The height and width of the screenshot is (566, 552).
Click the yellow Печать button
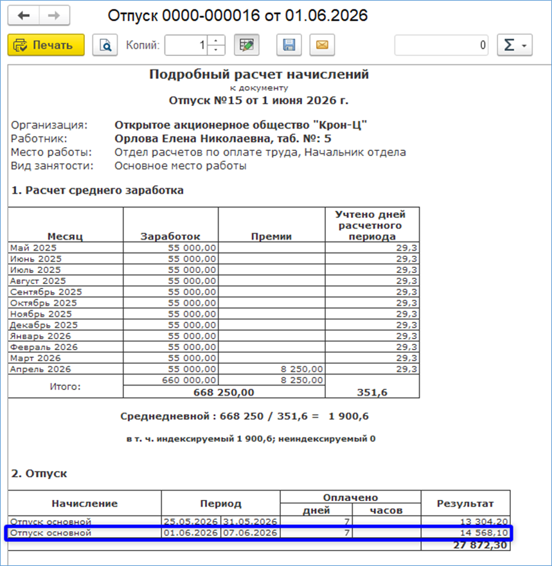coord(46,45)
